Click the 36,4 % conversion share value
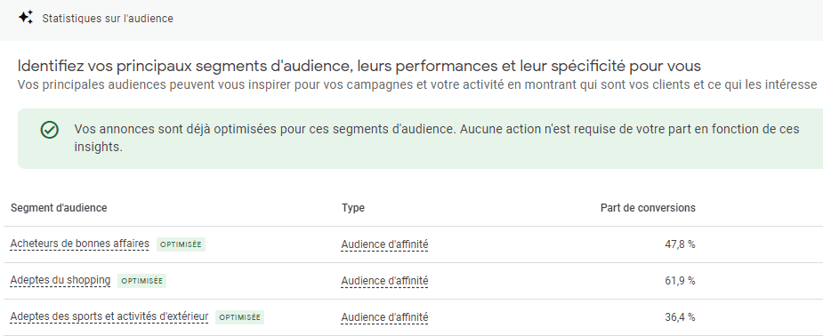 (x=680, y=317)
